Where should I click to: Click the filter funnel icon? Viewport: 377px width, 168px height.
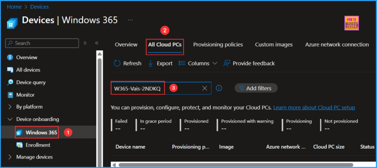point(242,88)
